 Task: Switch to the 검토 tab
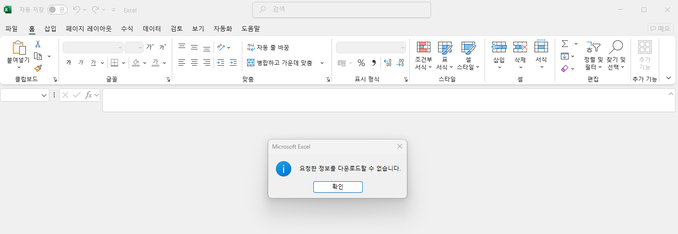click(x=177, y=29)
